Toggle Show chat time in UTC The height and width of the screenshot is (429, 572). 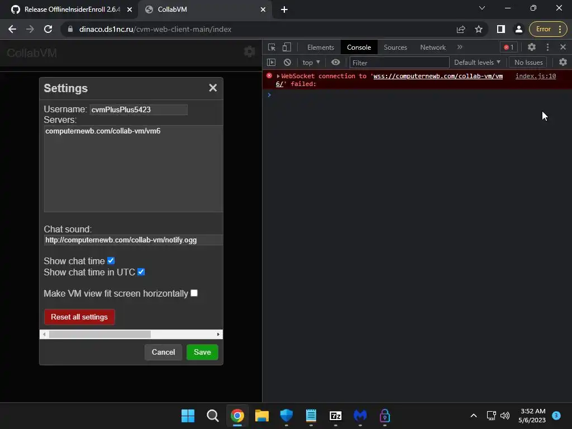pos(141,272)
